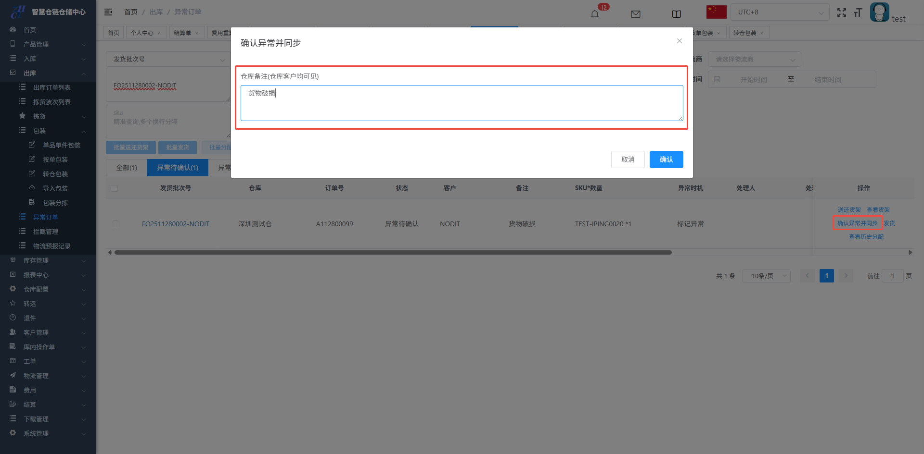Click the 仓库备注 textarea

click(461, 103)
